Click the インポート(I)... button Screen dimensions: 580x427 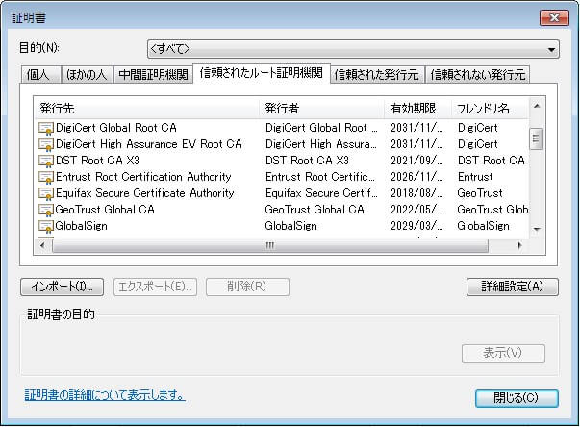pos(63,287)
